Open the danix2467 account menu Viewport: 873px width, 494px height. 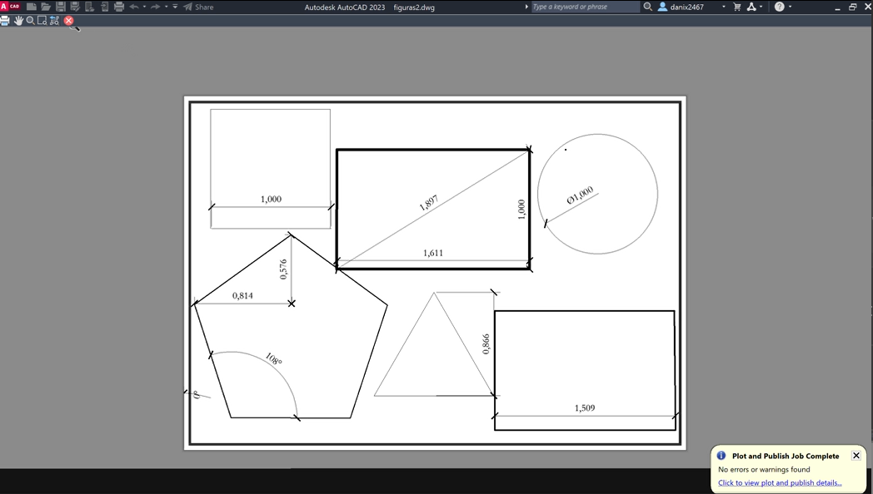[x=686, y=7]
